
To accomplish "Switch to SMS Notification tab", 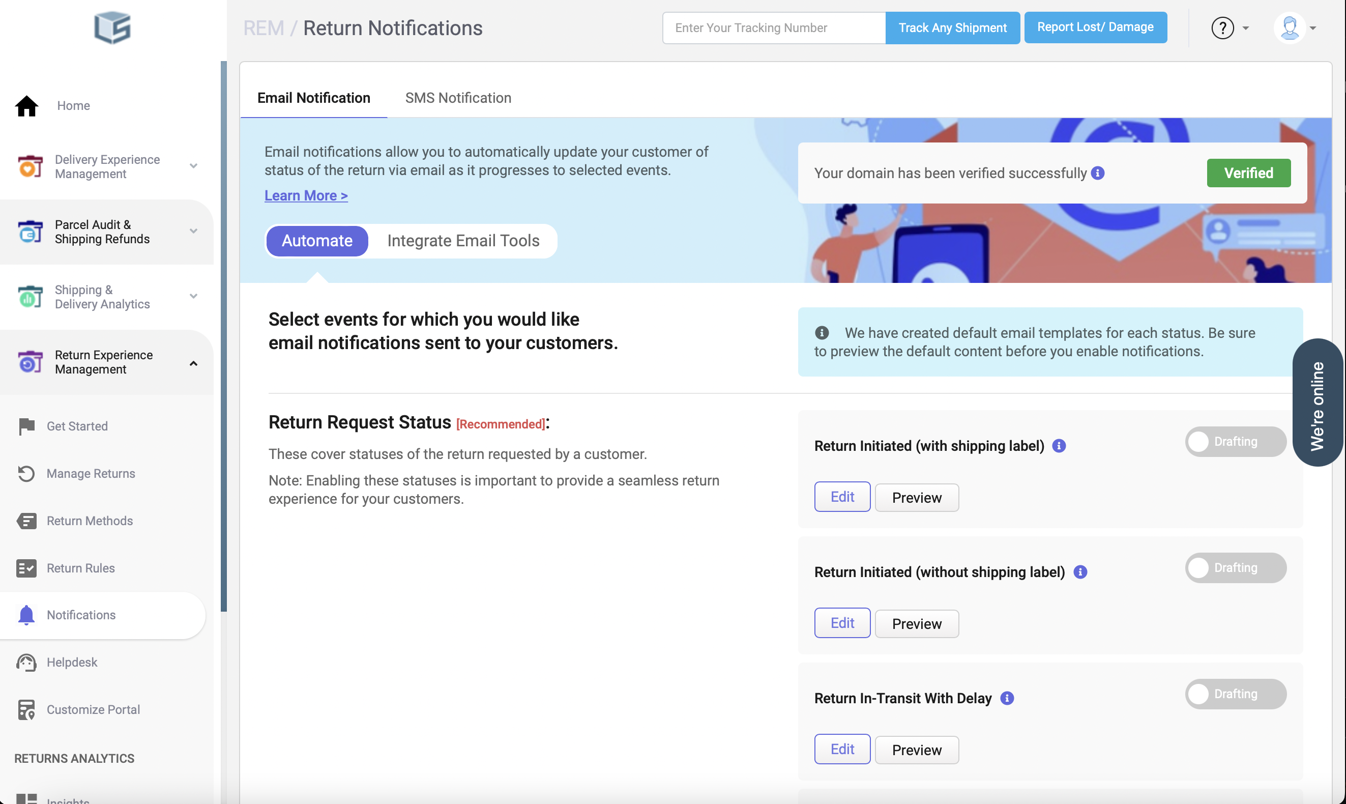I will coord(458,98).
